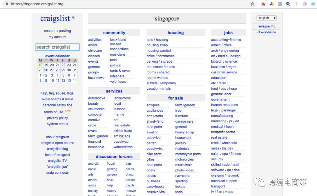The image size is (317, 196).
Task: Select calendar date 18
Action: click(41, 65)
